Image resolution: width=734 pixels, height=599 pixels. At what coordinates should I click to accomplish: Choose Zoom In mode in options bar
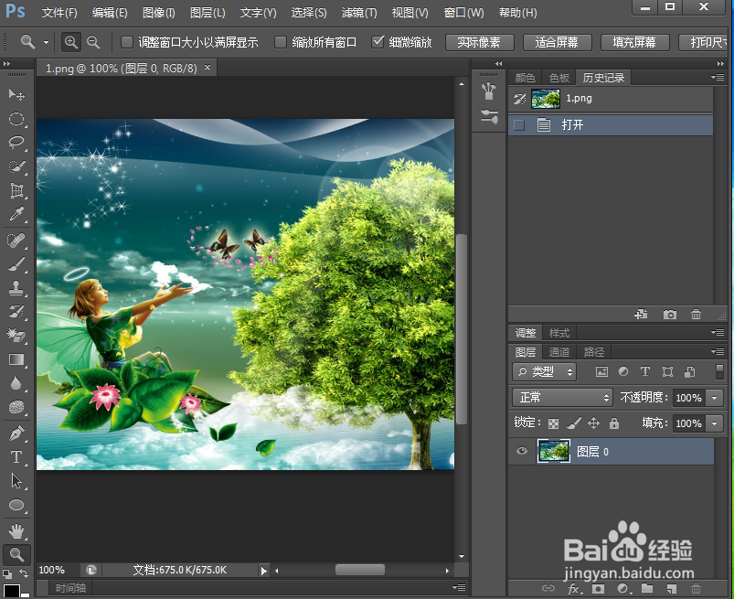tap(71, 42)
